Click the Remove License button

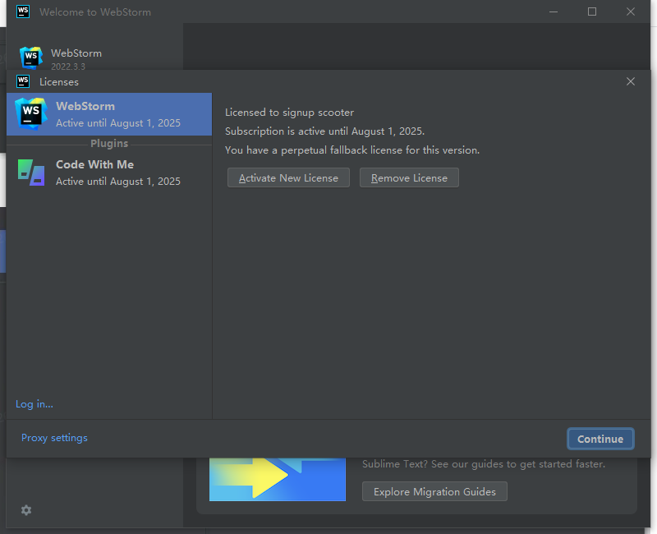coord(409,177)
